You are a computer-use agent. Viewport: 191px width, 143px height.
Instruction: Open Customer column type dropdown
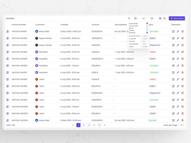(x=144, y=39)
